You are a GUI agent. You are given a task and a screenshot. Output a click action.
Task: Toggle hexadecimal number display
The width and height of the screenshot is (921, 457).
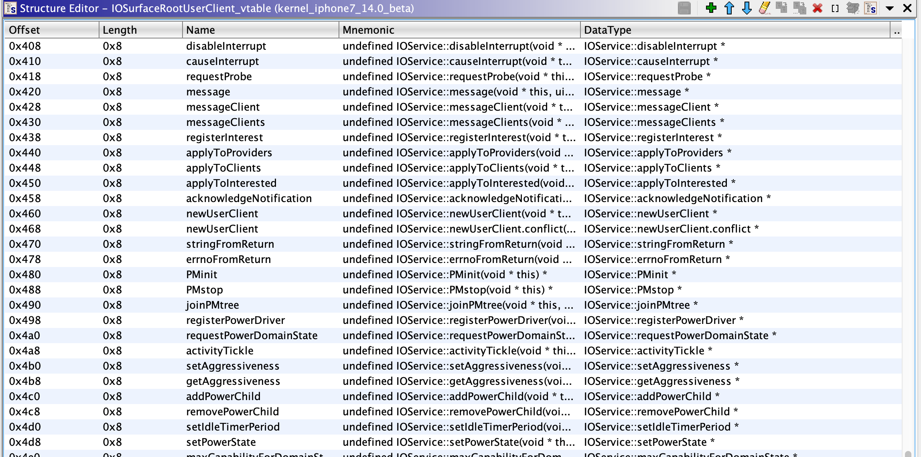pyautogui.click(x=870, y=8)
